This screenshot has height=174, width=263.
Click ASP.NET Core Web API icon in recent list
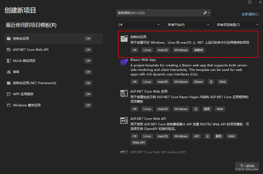(x=8, y=49)
